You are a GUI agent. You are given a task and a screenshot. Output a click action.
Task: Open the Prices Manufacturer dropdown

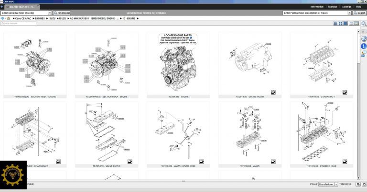(x=328, y=184)
